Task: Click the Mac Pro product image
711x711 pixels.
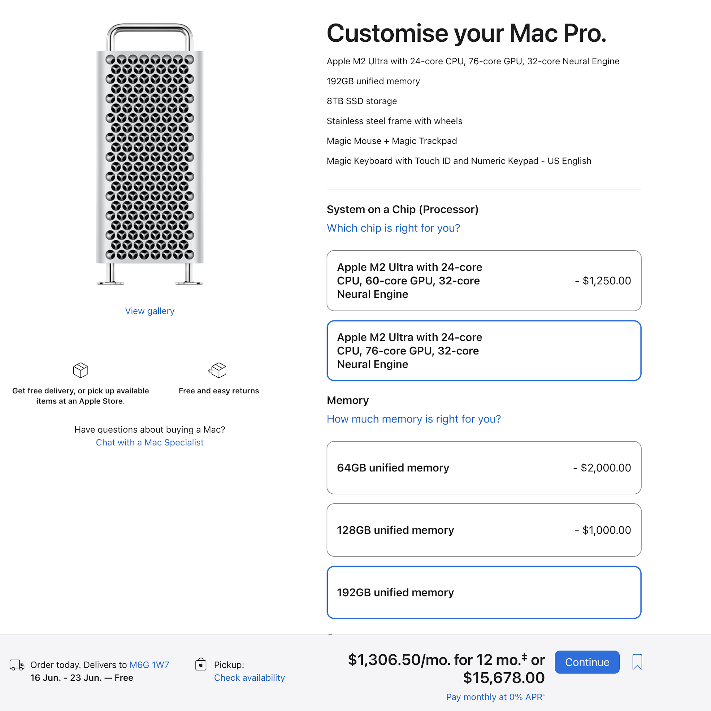Action: coord(149,154)
